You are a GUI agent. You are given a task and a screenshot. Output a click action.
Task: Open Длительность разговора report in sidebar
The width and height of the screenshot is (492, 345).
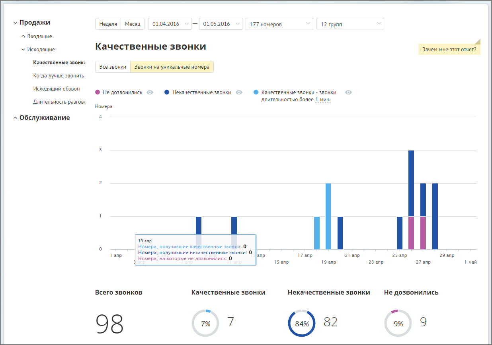60,102
